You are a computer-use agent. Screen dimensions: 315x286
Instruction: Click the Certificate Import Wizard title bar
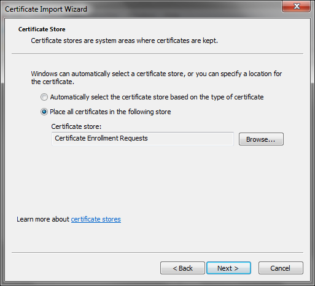[143, 9]
